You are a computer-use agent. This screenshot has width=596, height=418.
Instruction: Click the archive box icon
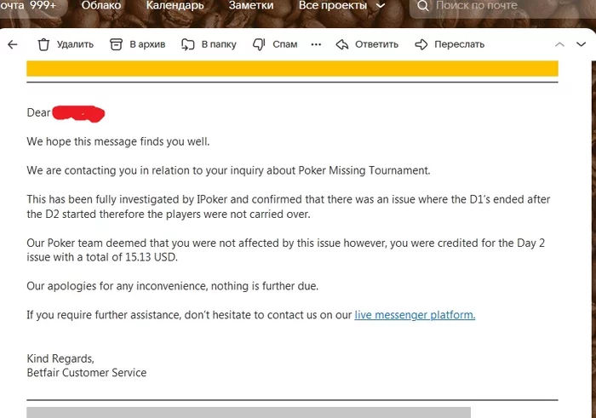(x=114, y=44)
